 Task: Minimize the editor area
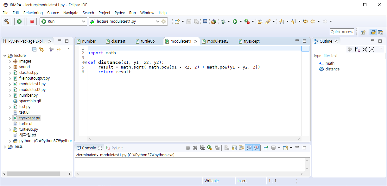click(297, 41)
